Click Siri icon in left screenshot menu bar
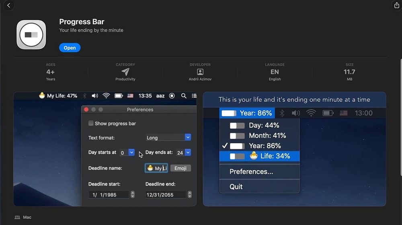The height and width of the screenshot is (225, 402). pyautogui.click(x=172, y=96)
